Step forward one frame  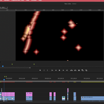coord(63,70)
